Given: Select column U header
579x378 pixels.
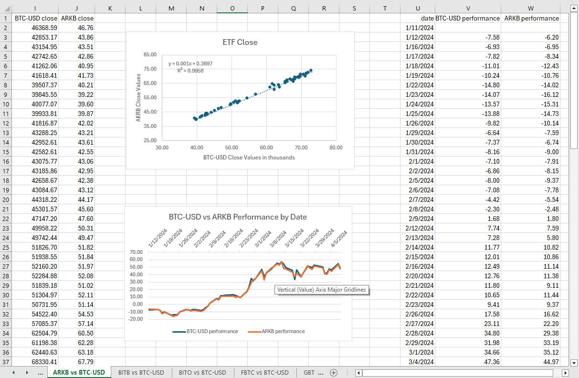Looking at the screenshot, I should [418, 9].
